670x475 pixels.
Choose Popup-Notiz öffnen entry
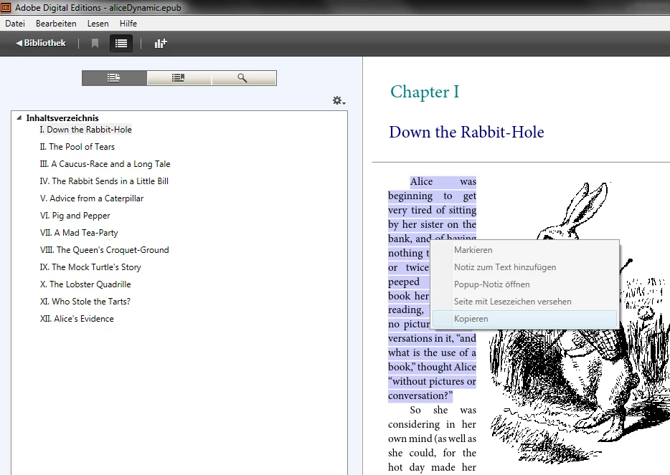pos(524,284)
